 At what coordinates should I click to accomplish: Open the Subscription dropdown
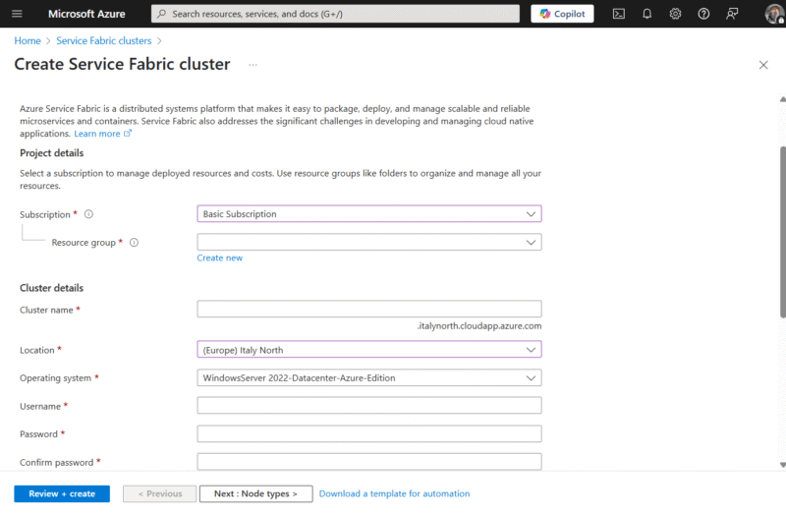point(369,213)
